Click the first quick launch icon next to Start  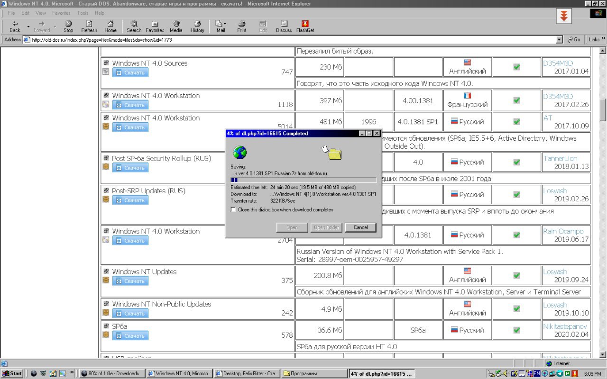[x=34, y=373]
